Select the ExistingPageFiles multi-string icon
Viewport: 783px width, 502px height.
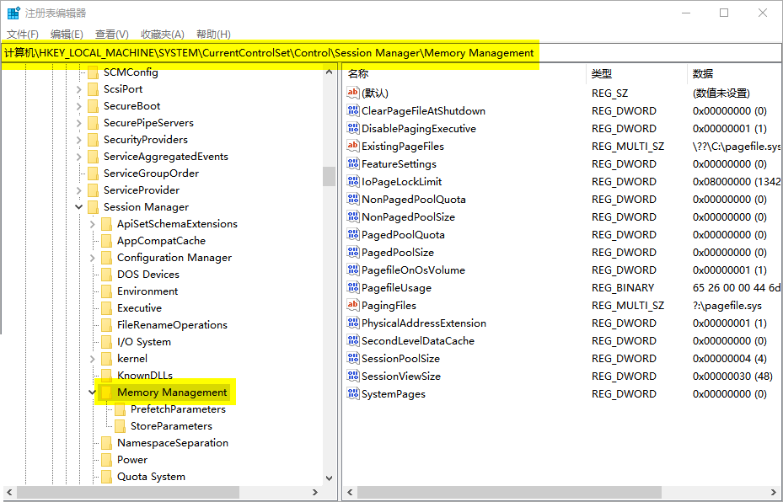355,146
